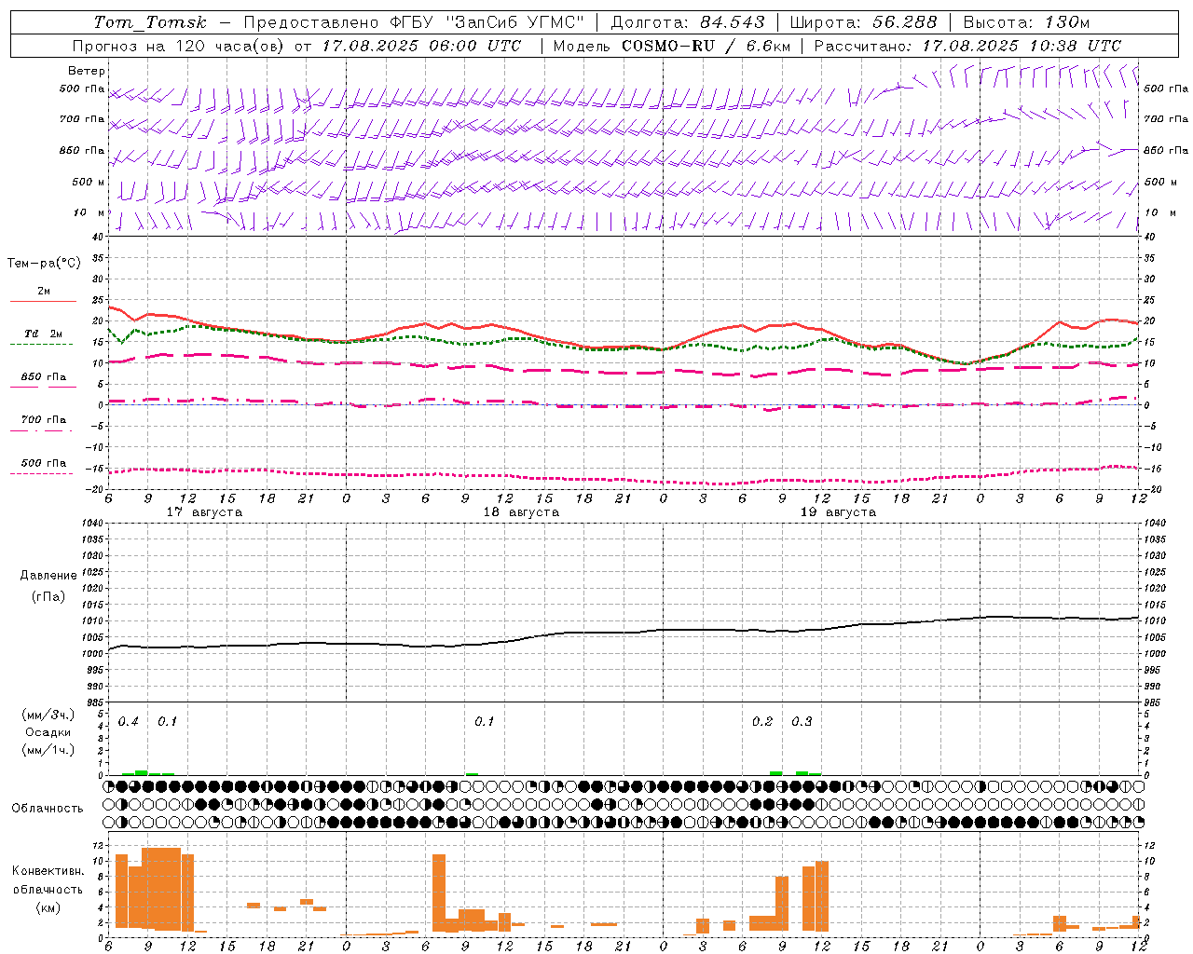Select "Прогноз на 120 часа(ов)" header text
The image size is (1193, 954).
[179, 46]
